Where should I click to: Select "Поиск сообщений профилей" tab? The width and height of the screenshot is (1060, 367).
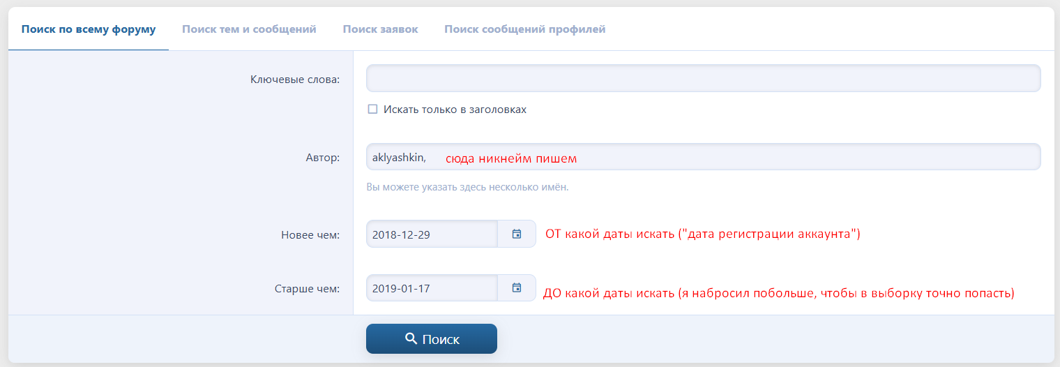[x=524, y=29]
